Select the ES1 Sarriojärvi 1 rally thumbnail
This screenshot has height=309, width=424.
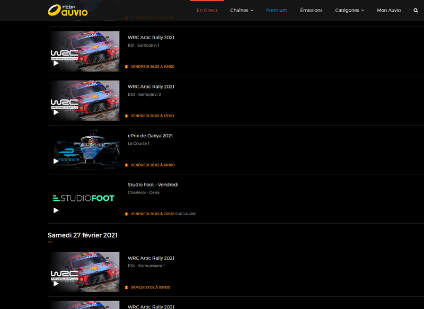pos(84,51)
